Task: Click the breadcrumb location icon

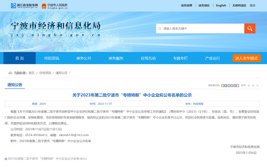Action: coord(10,73)
